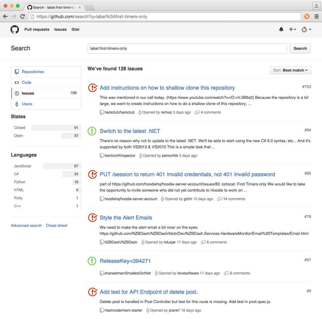
Task: Reload the page
Action: click(x=23, y=16)
